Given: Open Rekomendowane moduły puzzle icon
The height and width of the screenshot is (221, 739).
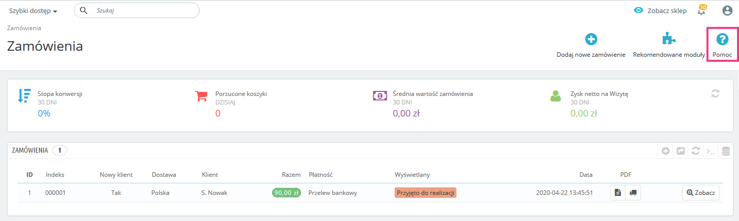Looking at the screenshot, I should tap(669, 40).
